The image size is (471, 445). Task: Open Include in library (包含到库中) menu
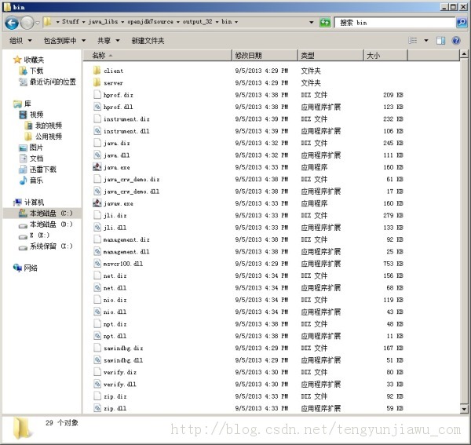tap(64, 41)
